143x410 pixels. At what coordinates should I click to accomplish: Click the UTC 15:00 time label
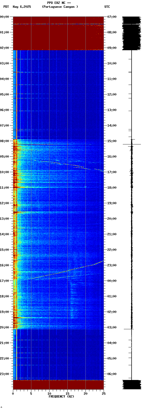click(112, 141)
